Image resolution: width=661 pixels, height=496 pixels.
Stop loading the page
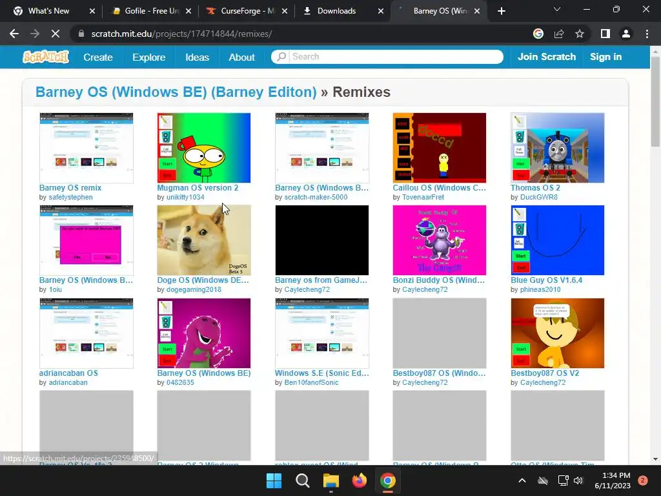click(x=56, y=34)
